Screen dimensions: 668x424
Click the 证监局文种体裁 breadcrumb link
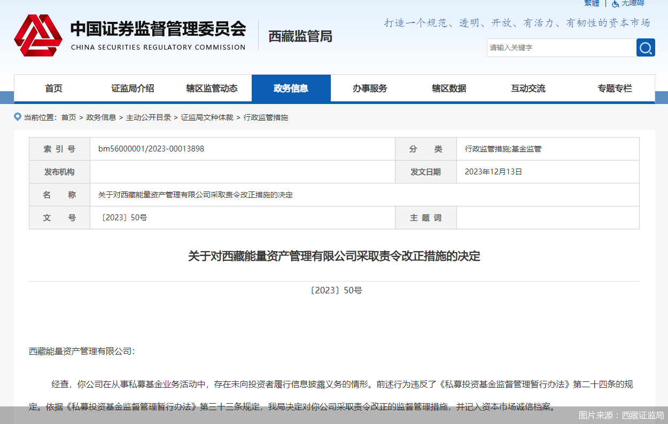(x=207, y=117)
